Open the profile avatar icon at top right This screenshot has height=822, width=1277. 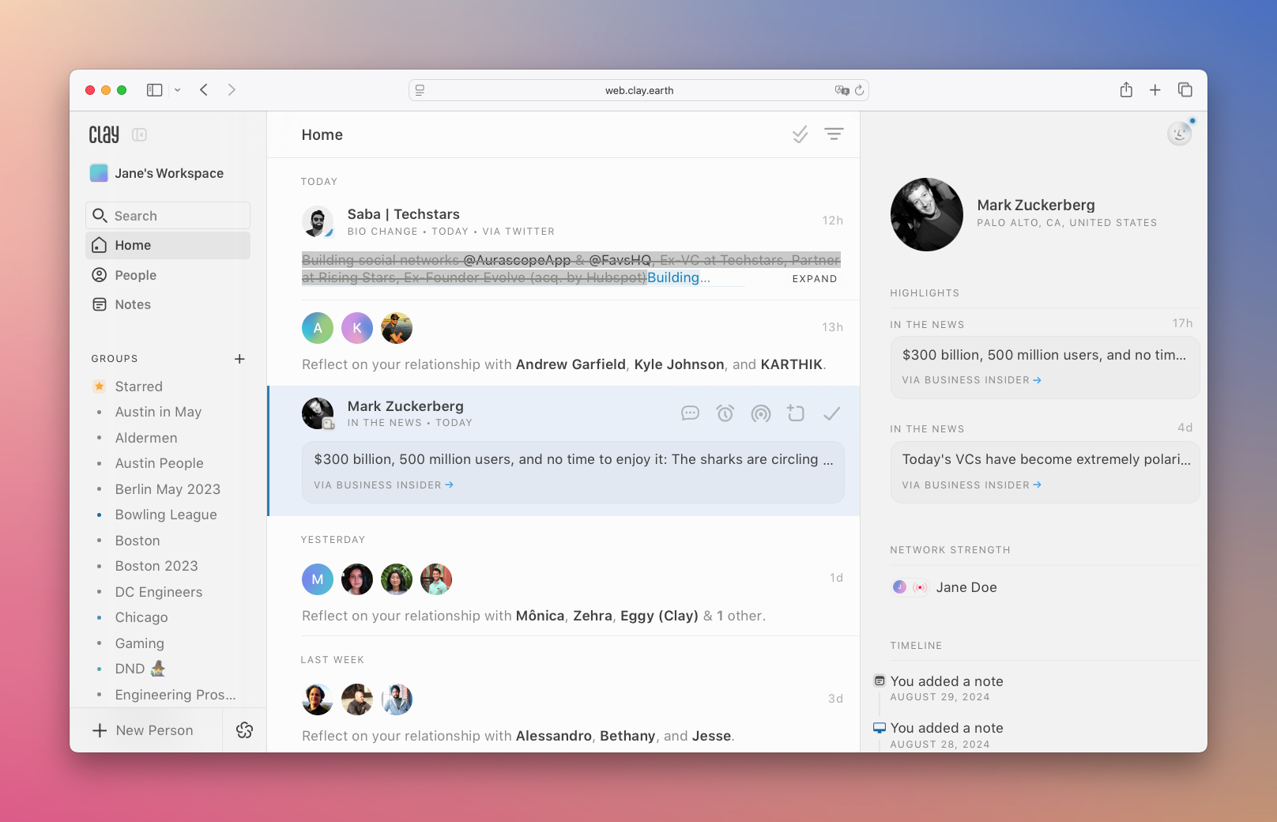1179,134
